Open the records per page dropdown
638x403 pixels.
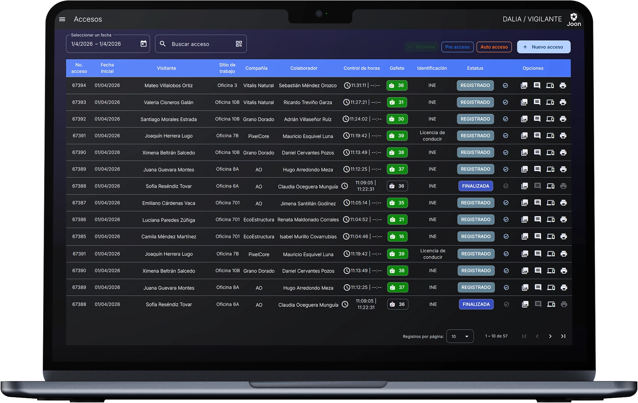(460, 336)
